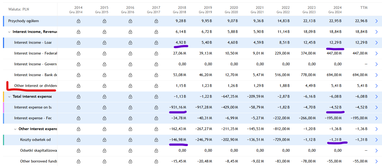The height and width of the screenshot is (166, 382).
Task: Click right arrow at end of Total interest expense row
Action: (377, 97)
